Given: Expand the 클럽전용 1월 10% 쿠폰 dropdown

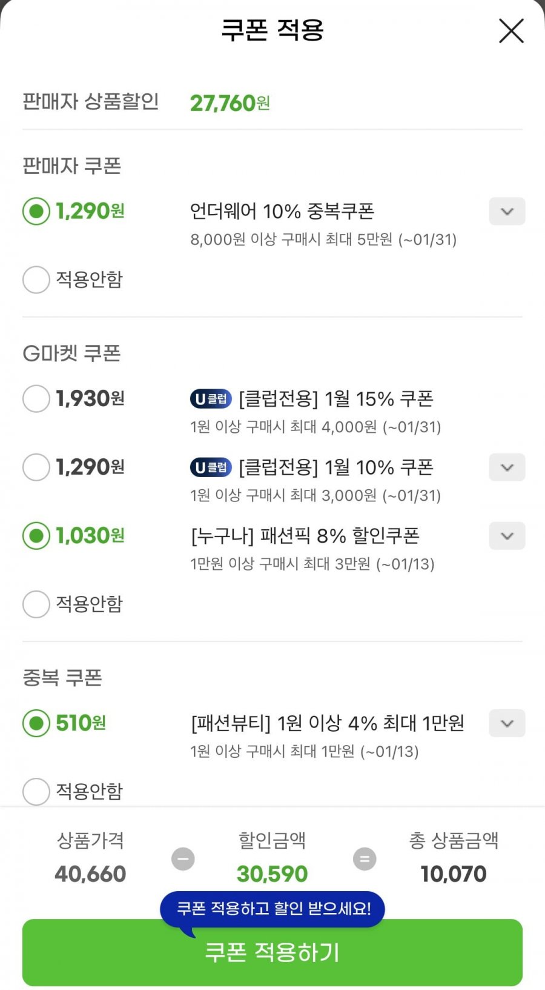Looking at the screenshot, I should point(507,467).
